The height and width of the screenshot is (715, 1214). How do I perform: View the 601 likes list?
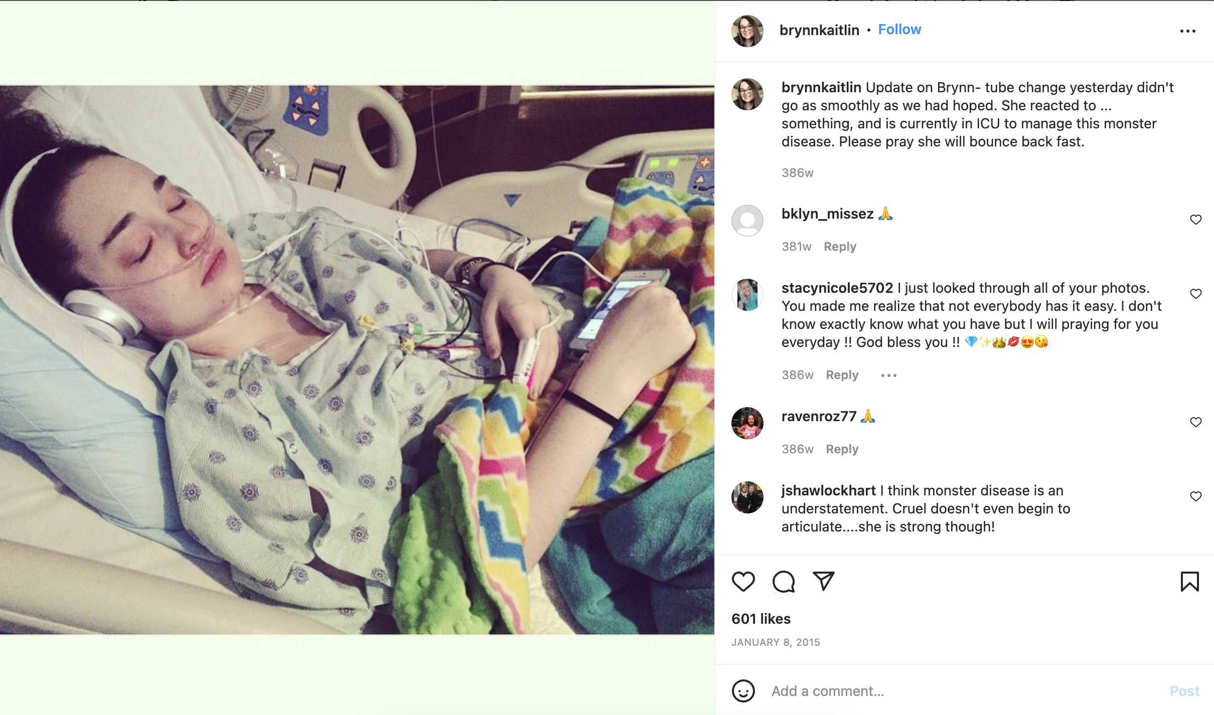(x=761, y=619)
